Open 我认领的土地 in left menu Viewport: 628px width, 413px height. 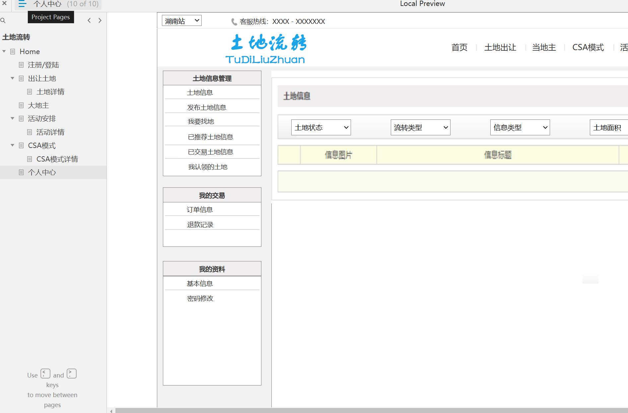point(208,167)
